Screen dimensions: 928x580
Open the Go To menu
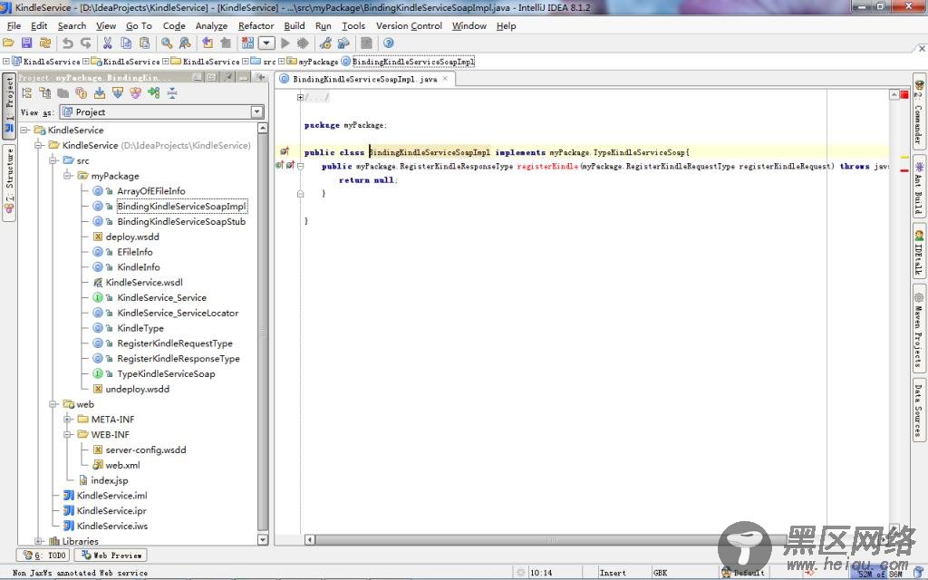pos(139,26)
